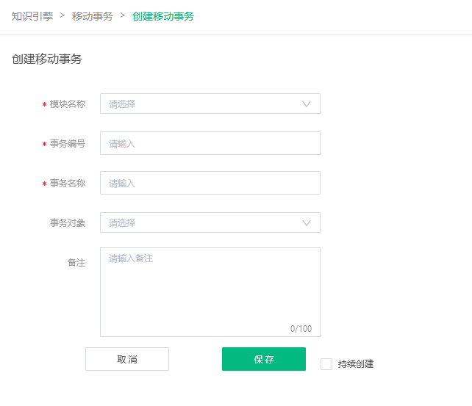Click the 模块名称 field label

click(68, 104)
